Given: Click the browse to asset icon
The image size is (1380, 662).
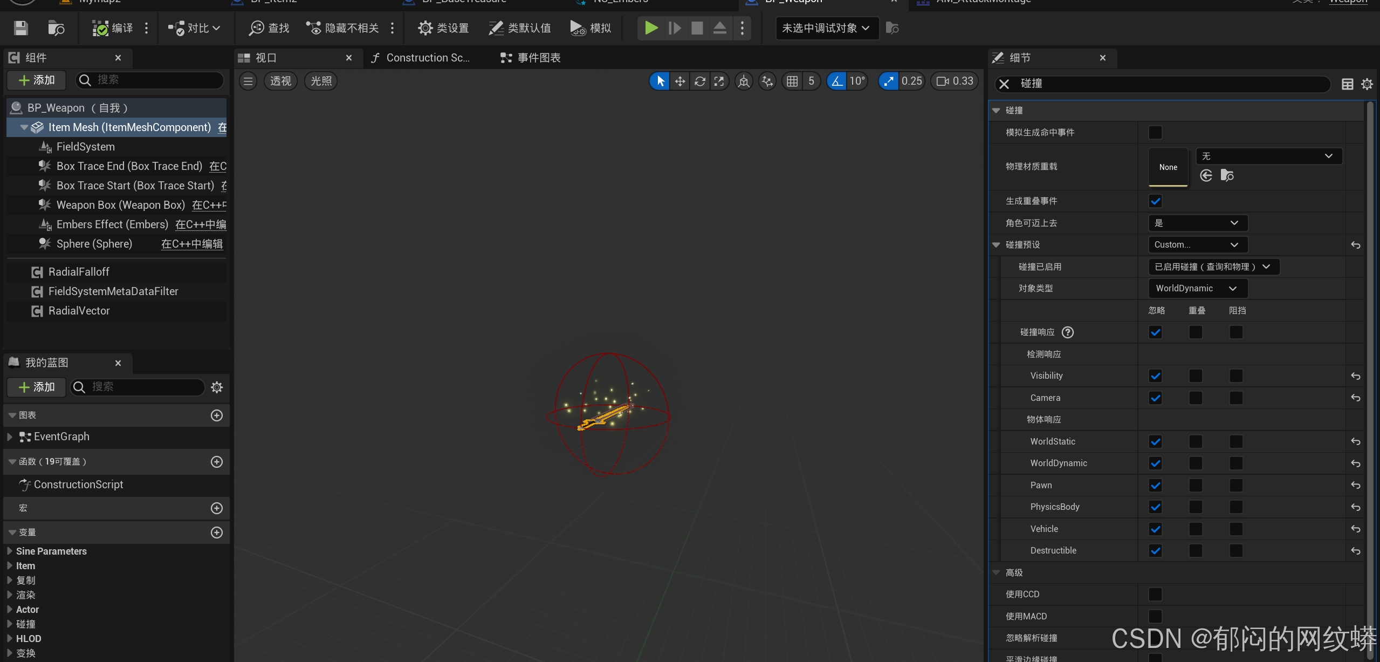Looking at the screenshot, I should click(x=56, y=28).
